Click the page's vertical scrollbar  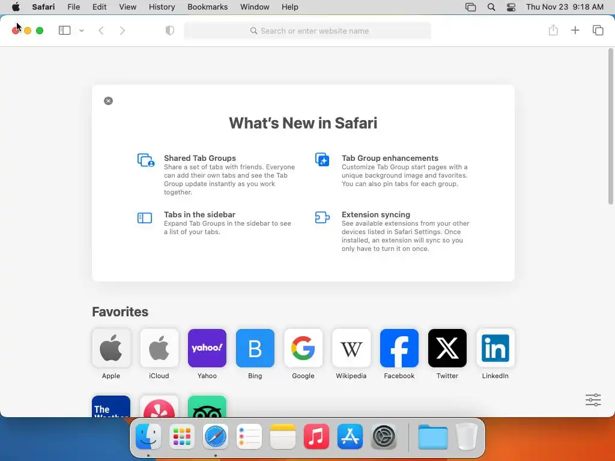click(610, 126)
